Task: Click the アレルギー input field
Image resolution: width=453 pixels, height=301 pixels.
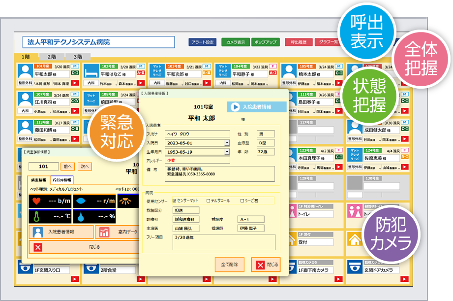Action: point(197,160)
